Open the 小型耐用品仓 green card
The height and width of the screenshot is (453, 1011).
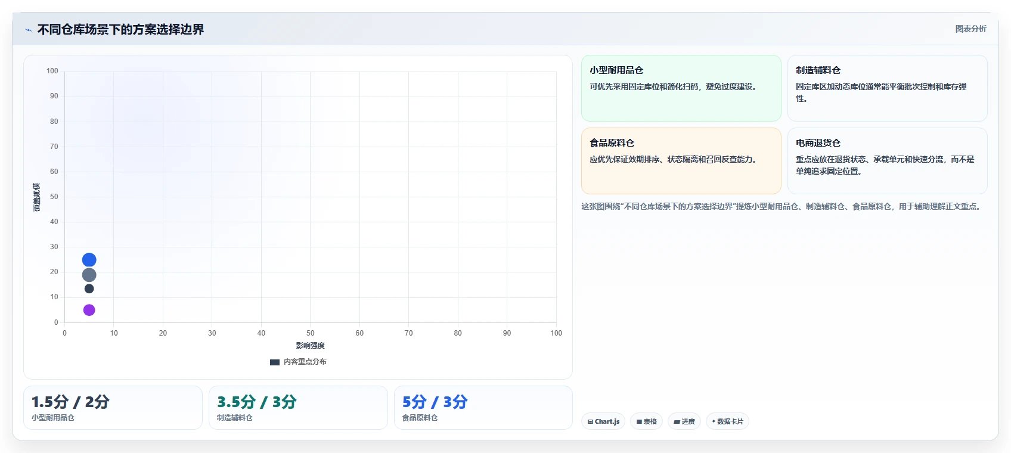[x=681, y=88]
